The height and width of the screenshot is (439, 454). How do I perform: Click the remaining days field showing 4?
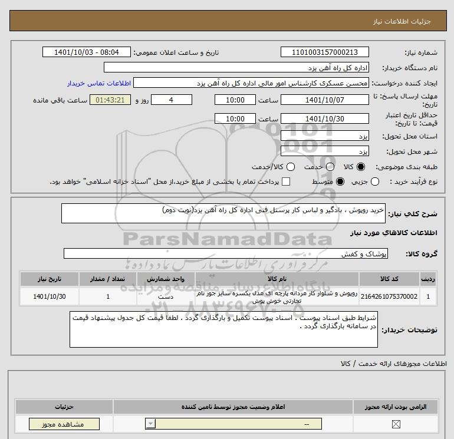[x=172, y=100]
